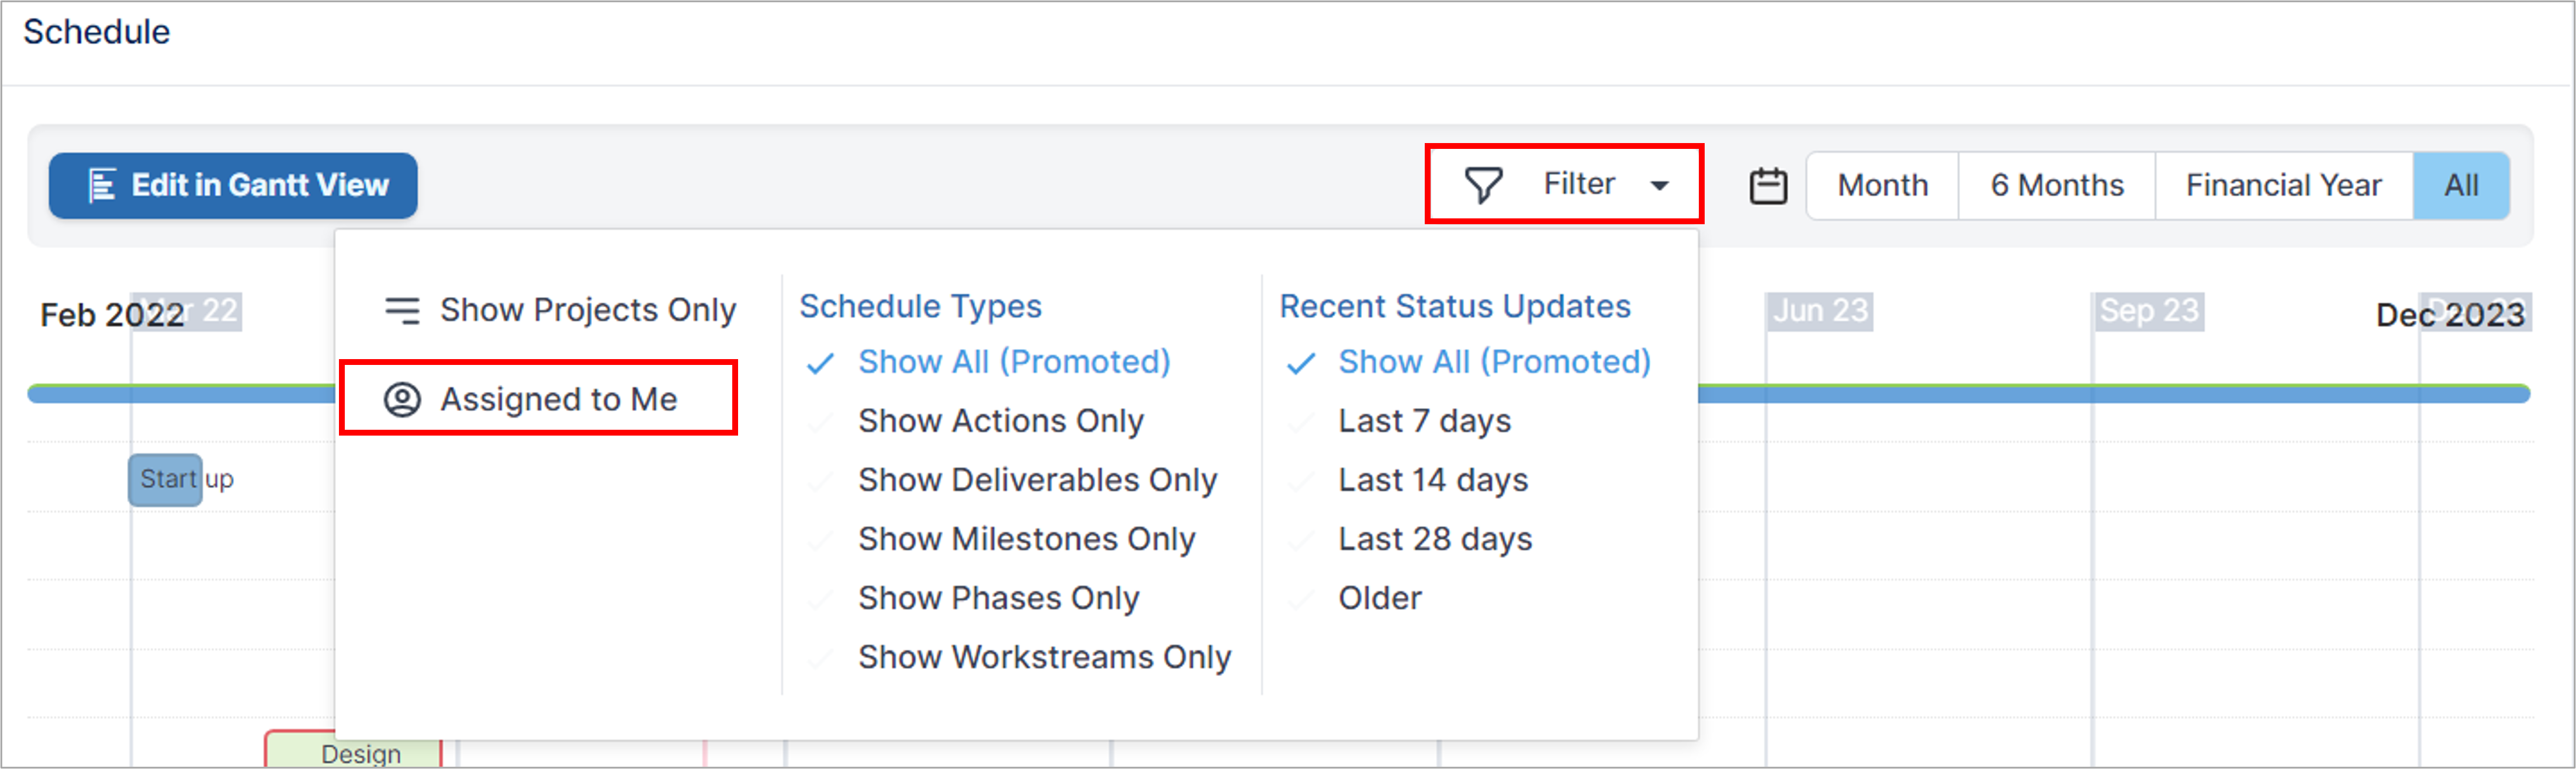Open the Filter dropdown arrow
This screenshot has width=2576, height=769.
(x=1659, y=186)
